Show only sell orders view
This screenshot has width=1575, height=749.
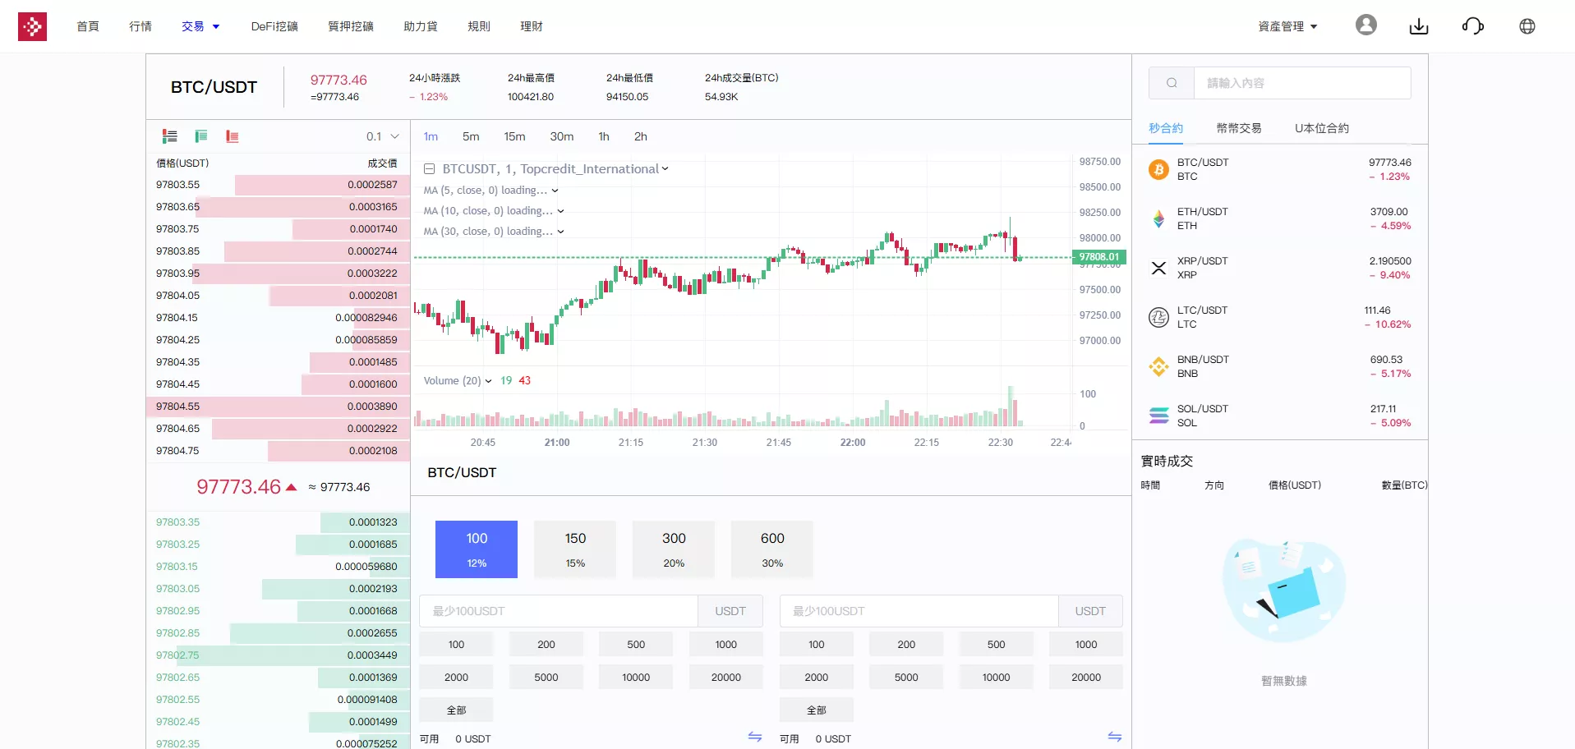point(232,136)
